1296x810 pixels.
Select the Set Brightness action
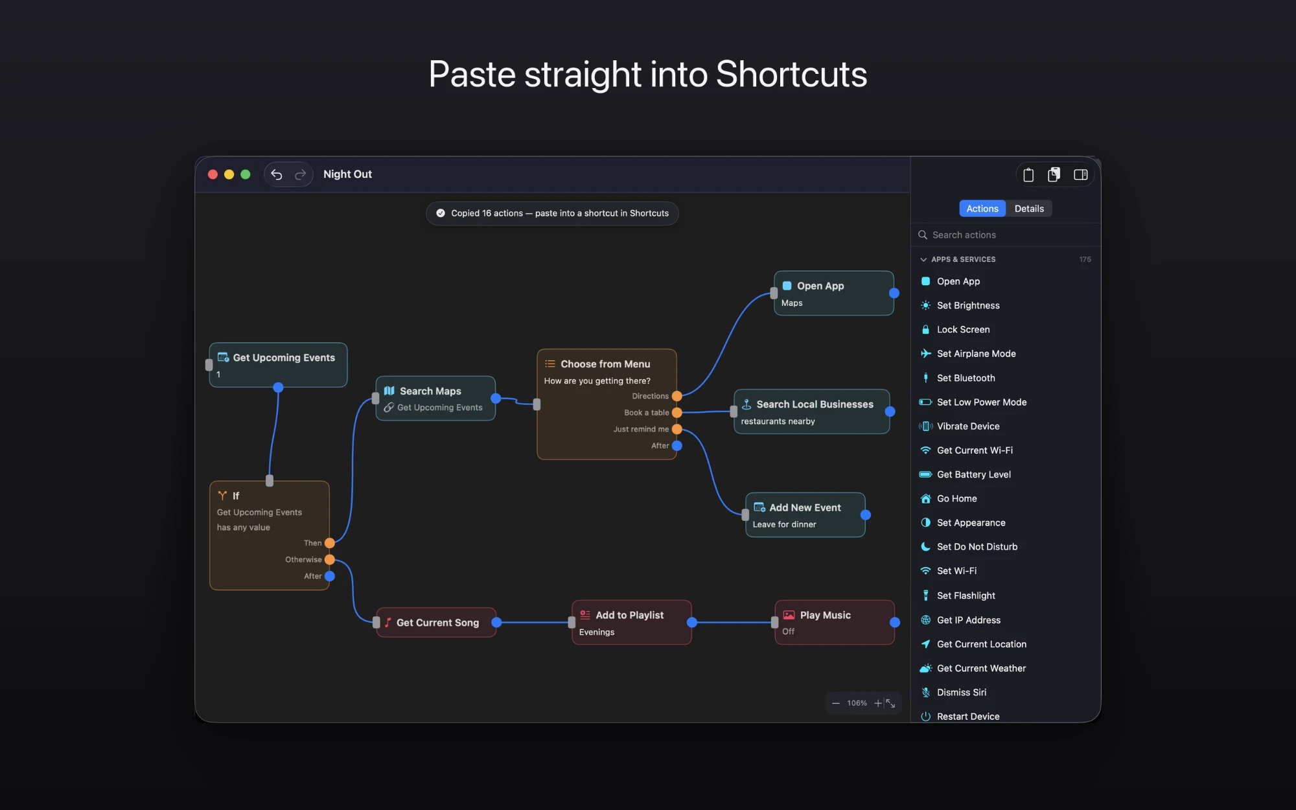pyautogui.click(x=1006, y=305)
